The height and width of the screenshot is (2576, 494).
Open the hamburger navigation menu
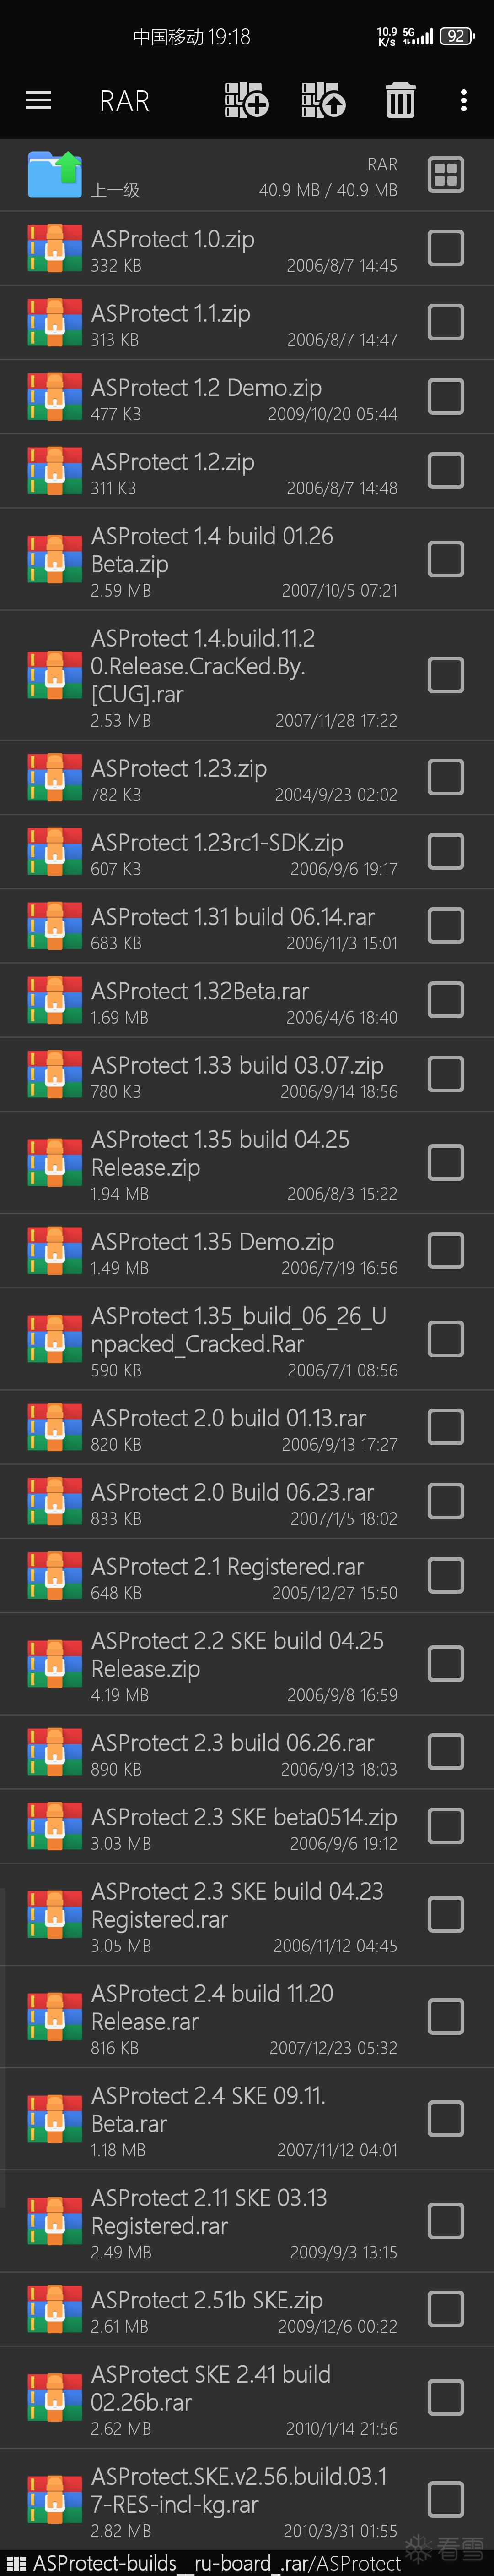point(38,100)
